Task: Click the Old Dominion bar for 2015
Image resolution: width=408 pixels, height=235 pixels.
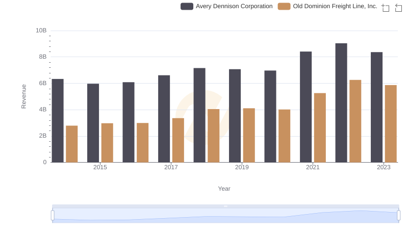Action: 107,143
